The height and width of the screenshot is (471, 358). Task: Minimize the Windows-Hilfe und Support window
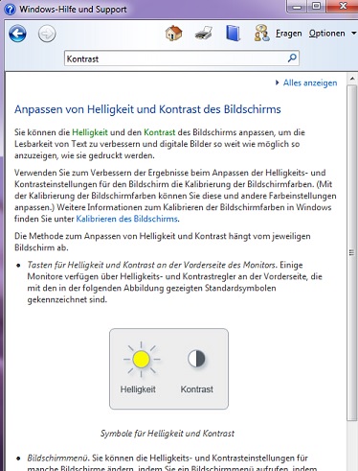297,7
